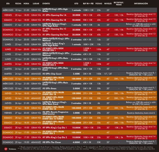Click the "15' / 20'" levels cell

point(108,74)
